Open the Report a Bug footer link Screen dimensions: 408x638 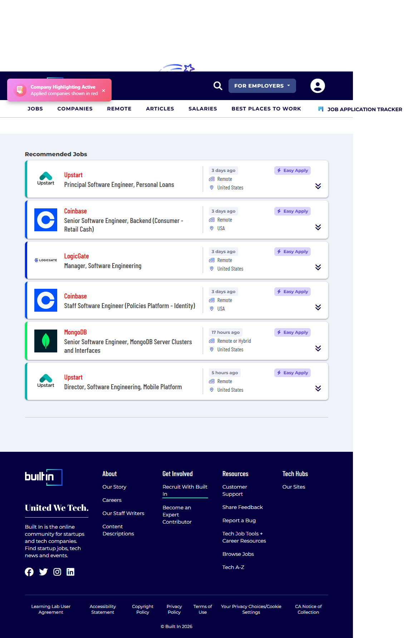coord(239,520)
